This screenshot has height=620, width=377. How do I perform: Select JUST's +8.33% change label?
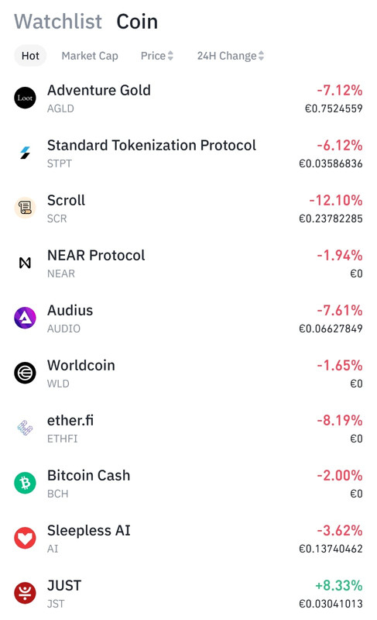click(x=339, y=585)
